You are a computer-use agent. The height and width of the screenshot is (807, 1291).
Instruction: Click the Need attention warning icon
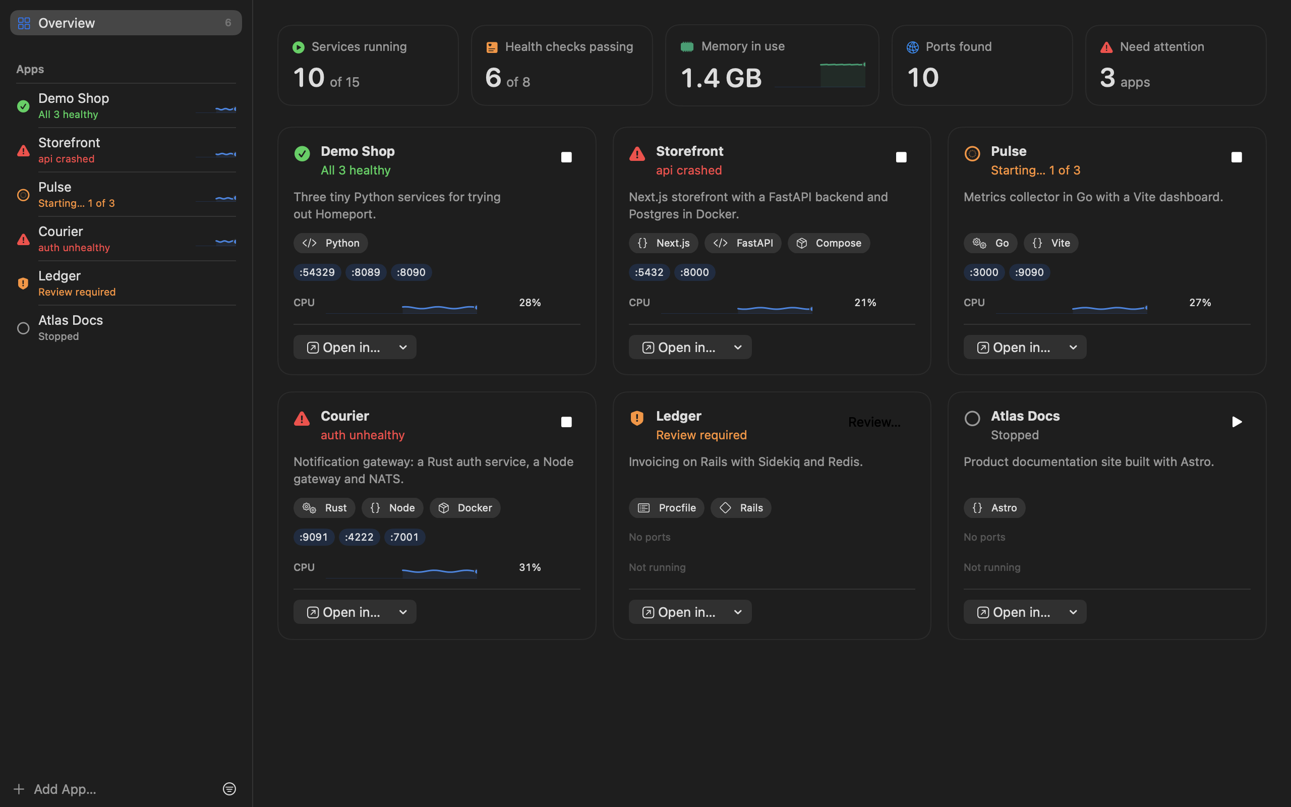[x=1106, y=47]
